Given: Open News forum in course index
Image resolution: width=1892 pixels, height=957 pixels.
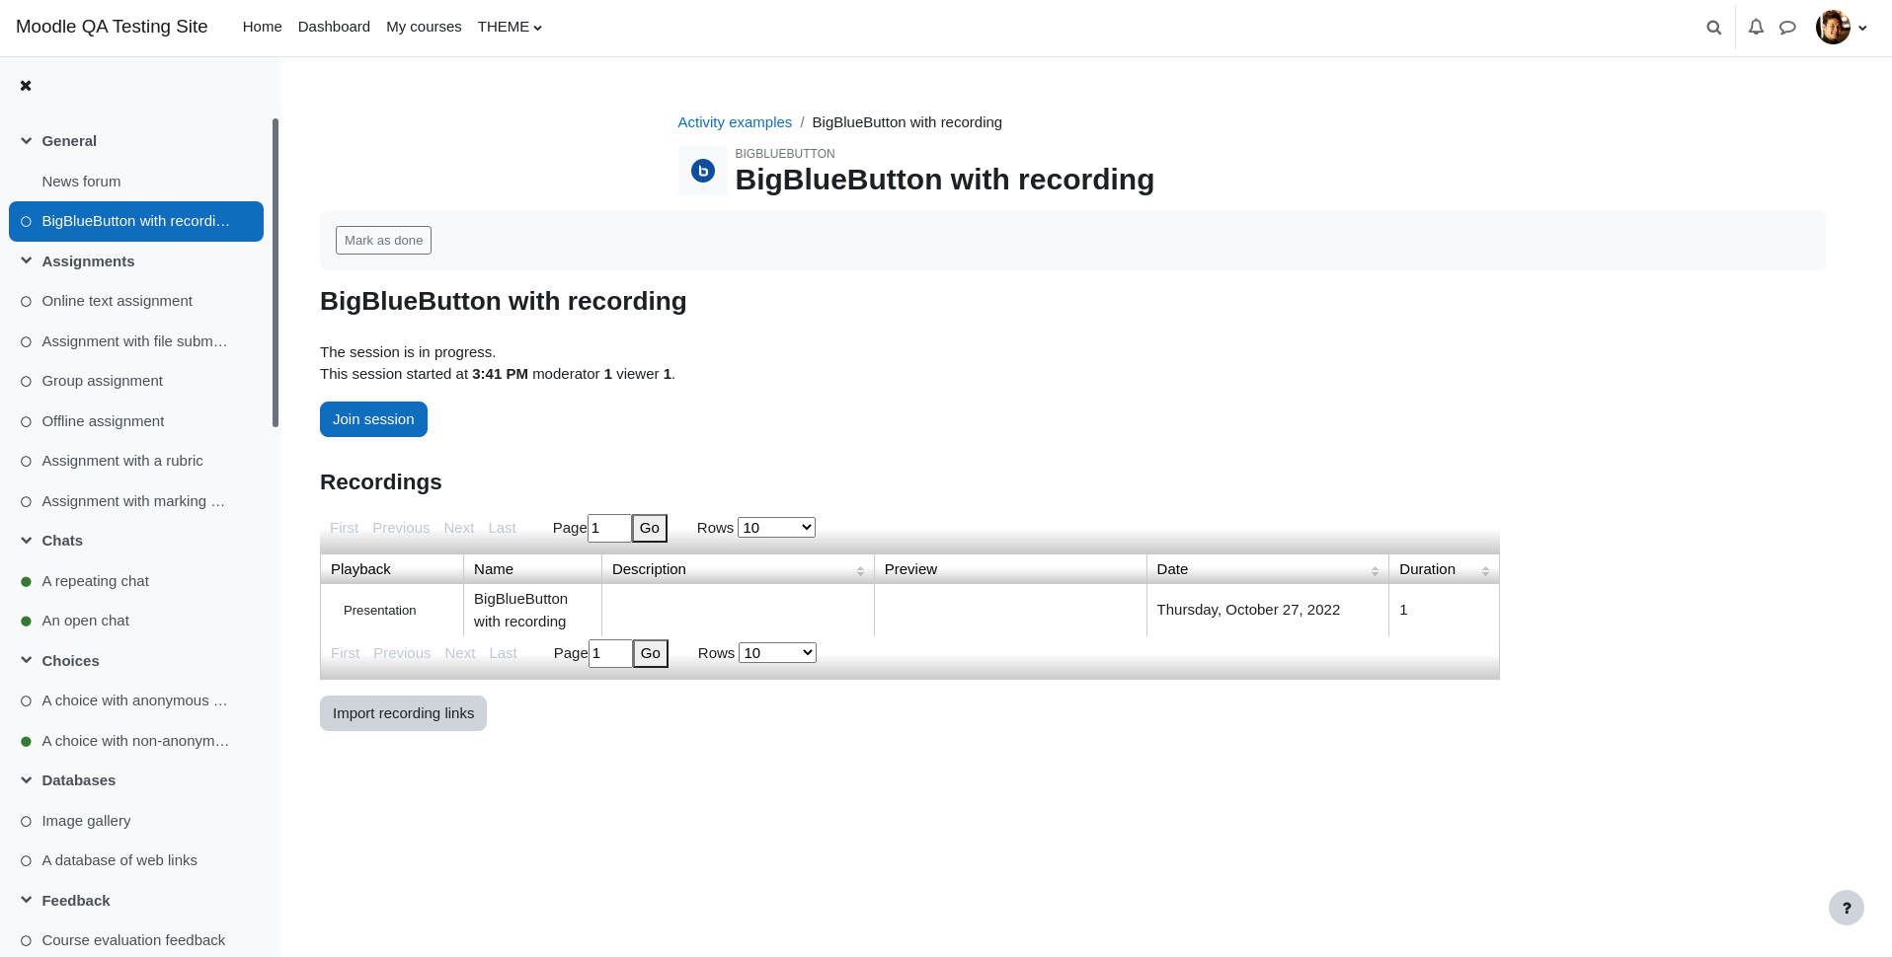Looking at the screenshot, I should [x=81, y=182].
